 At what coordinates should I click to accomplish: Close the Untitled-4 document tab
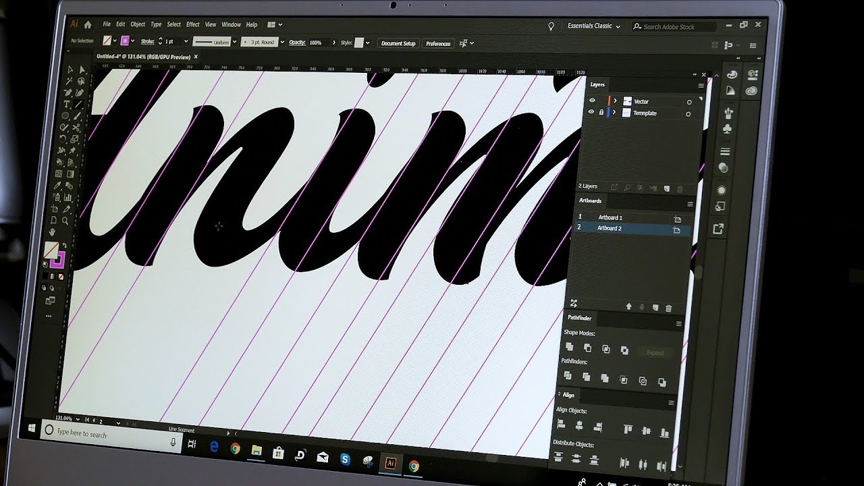pos(196,57)
